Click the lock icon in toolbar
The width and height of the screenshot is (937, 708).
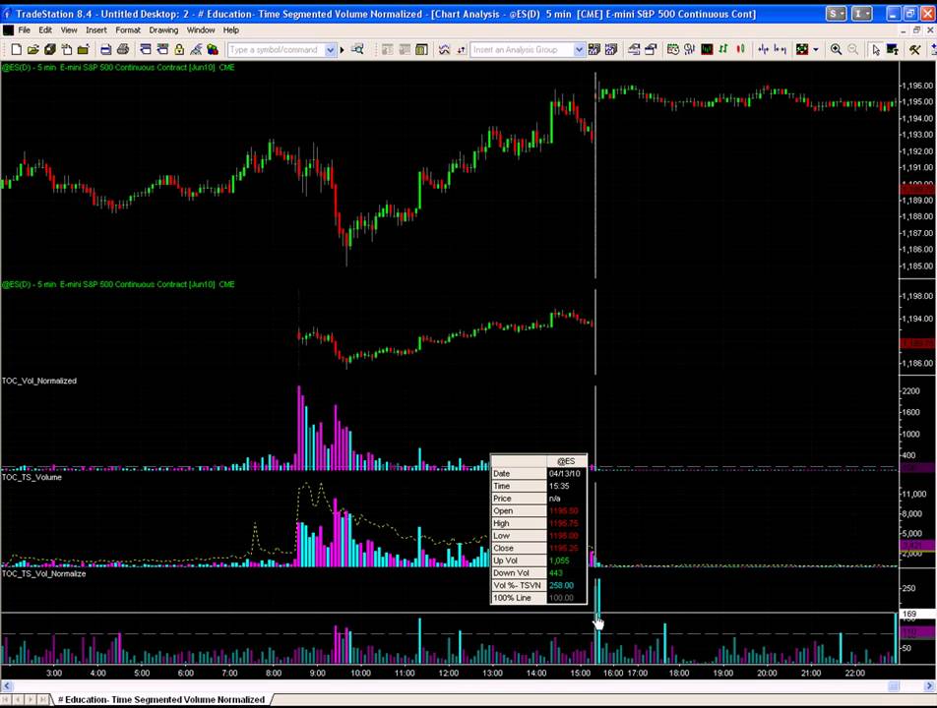(179, 49)
